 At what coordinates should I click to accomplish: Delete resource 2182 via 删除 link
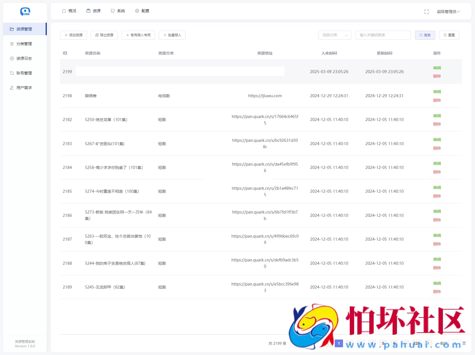point(437,124)
